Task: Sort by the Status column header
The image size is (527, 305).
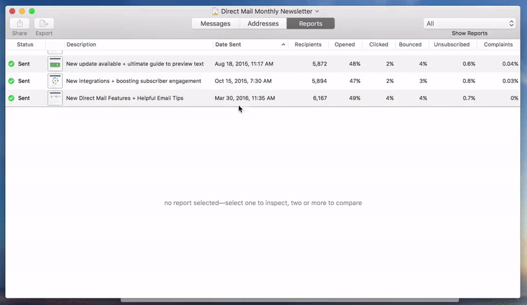Action: coord(25,44)
